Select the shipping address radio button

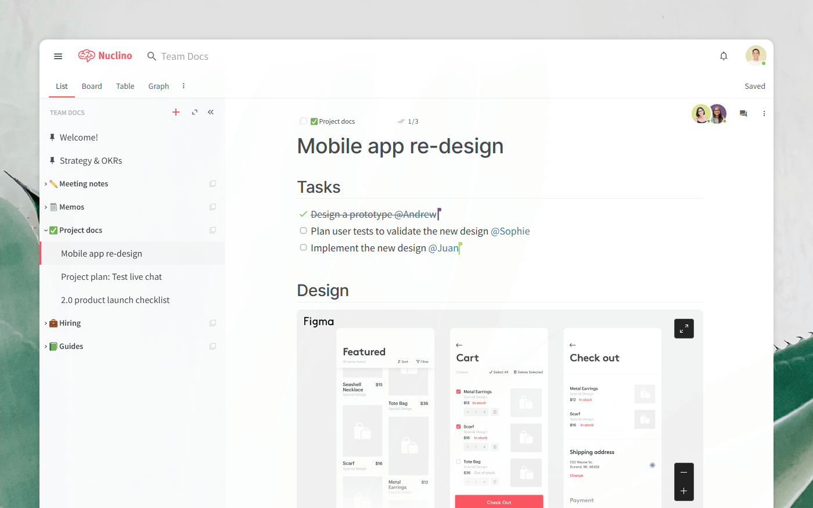pos(652,465)
